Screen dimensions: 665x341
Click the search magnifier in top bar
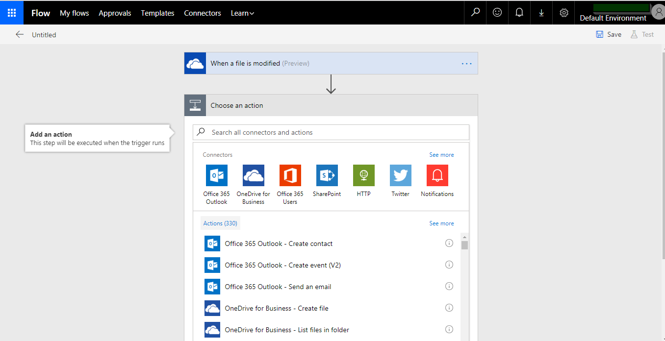475,13
